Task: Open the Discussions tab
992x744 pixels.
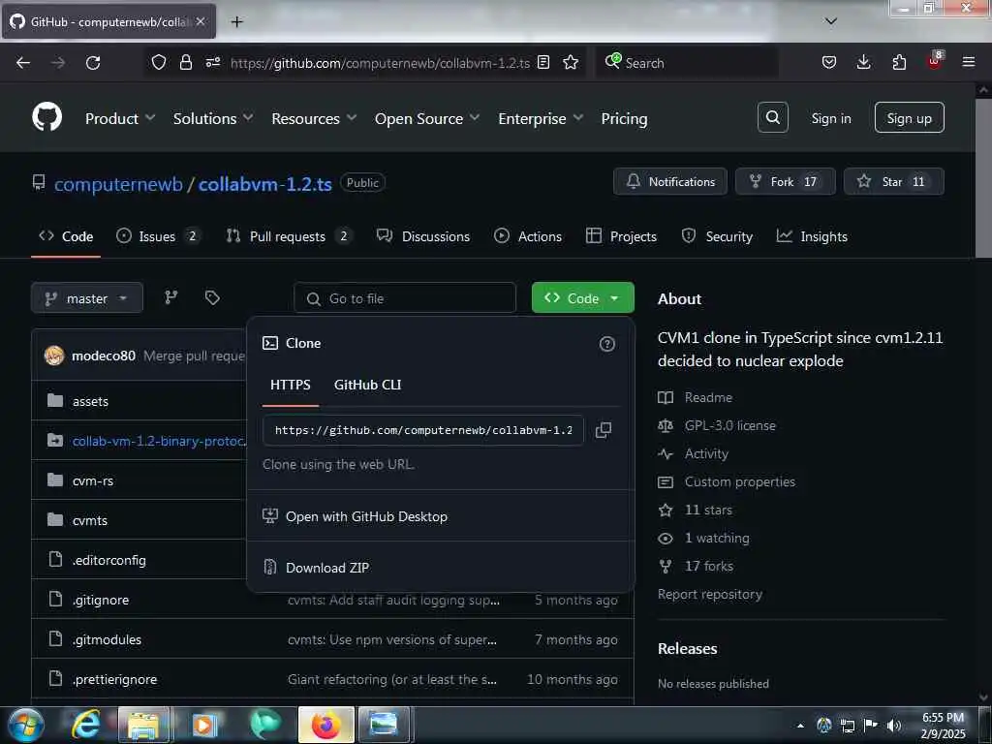Action: coord(423,236)
